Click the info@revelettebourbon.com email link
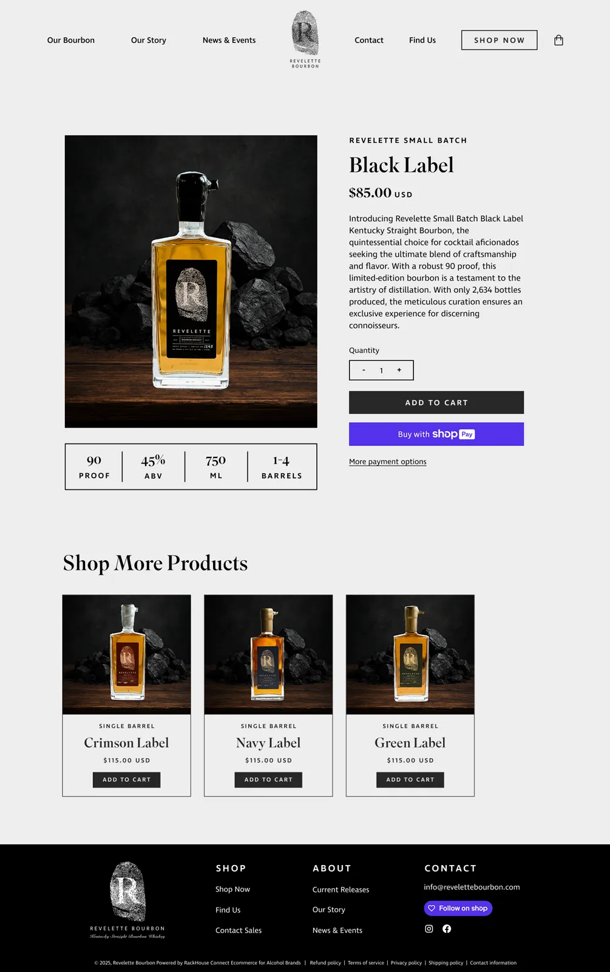This screenshot has height=972, width=610. coord(472,887)
